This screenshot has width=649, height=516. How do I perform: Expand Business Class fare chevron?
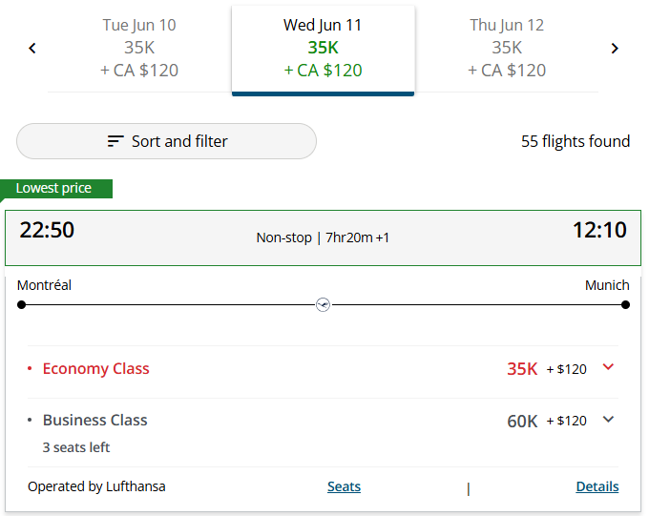tap(608, 419)
